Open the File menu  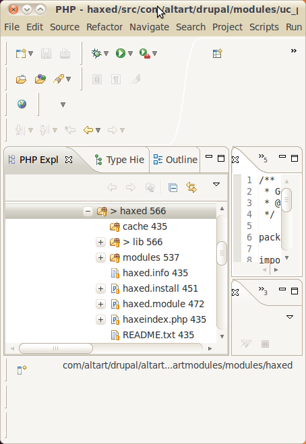(x=12, y=27)
